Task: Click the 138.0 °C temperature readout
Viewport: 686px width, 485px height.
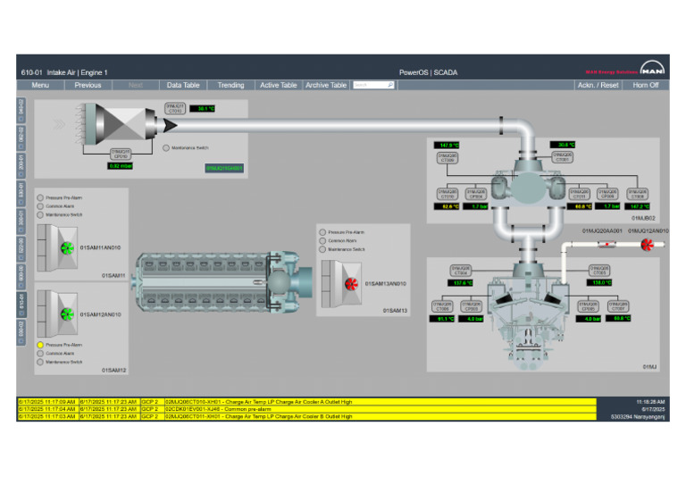Action: [x=599, y=282]
